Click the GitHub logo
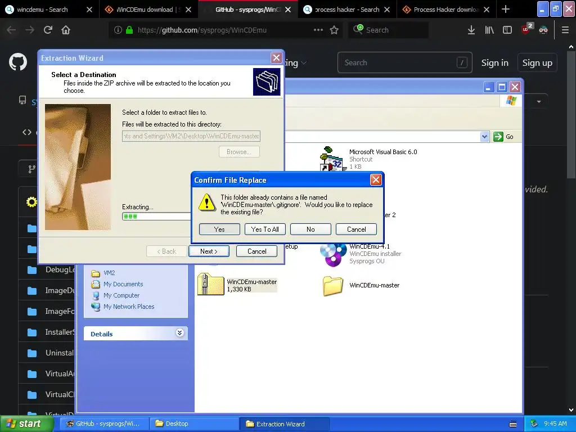The height and width of the screenshot is (432, 576). pos(18,62)
